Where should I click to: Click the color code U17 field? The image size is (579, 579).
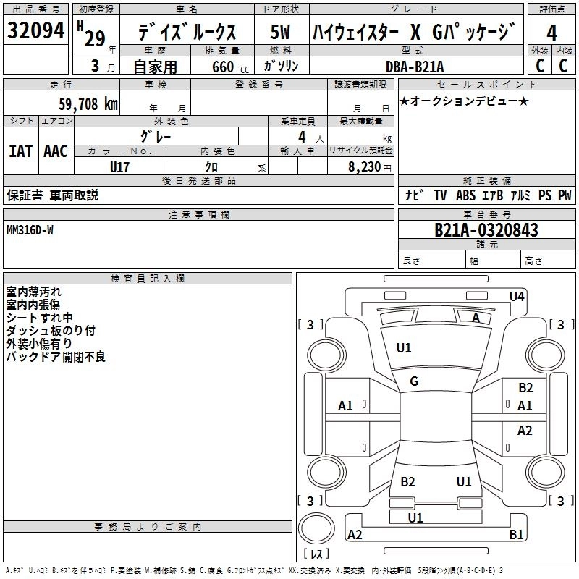120,166
